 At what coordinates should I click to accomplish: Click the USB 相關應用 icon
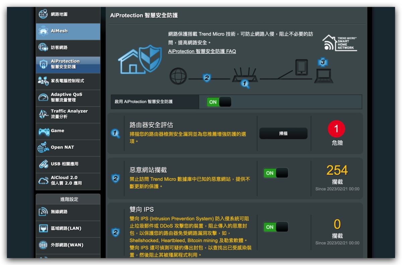point(43,164)
